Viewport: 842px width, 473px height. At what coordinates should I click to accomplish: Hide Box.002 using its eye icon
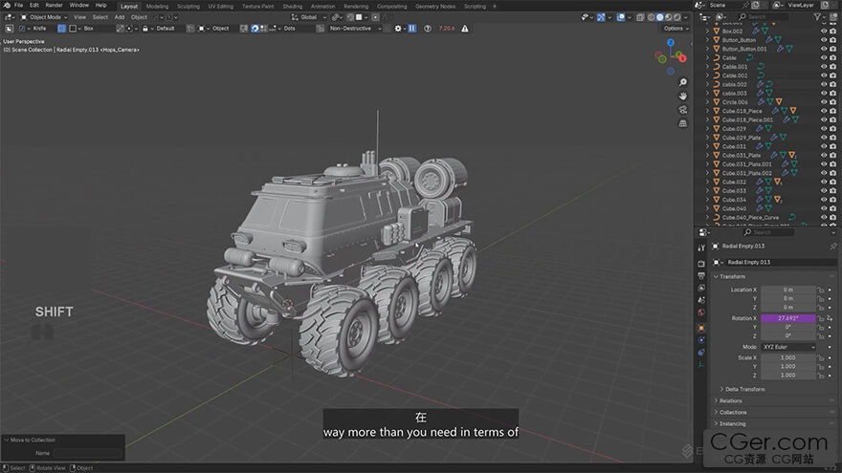coord(824,31)
